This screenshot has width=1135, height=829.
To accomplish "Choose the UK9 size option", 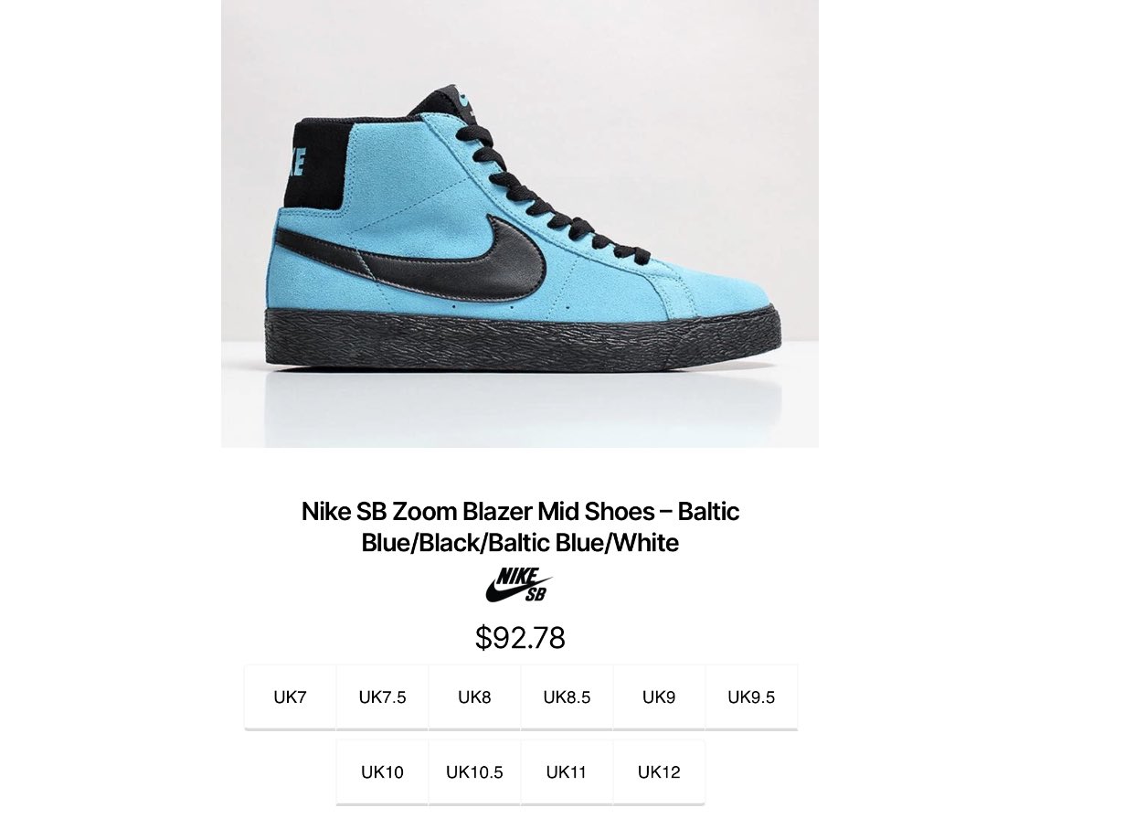I will tap(659, 697).
